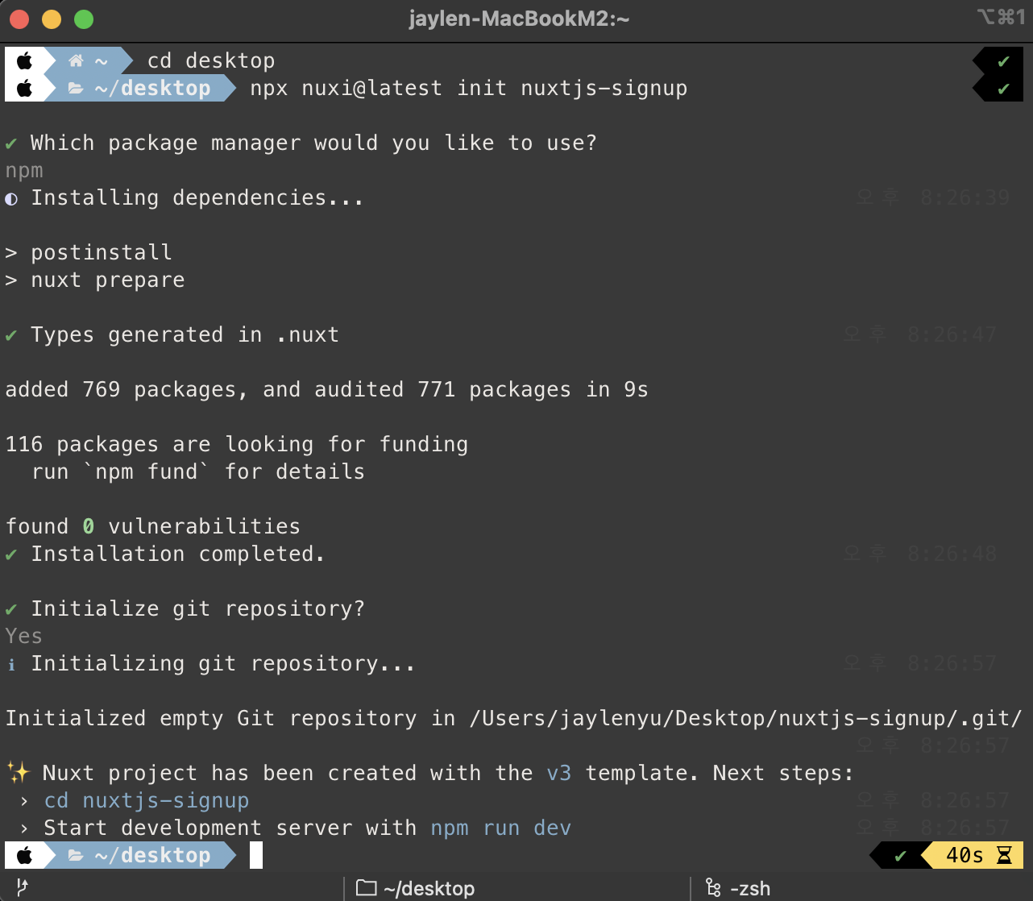Click the Yes answer line
Viewport: 1033px width, 901px height.
coord(24,637)
